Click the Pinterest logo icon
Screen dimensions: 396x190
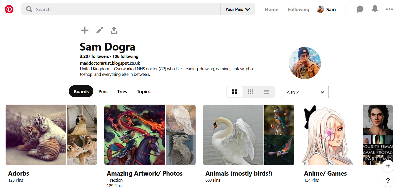coord(9,9)
